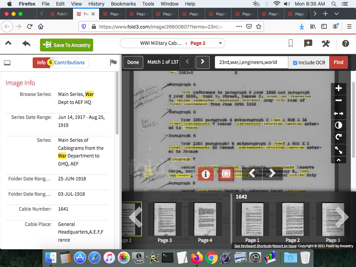Click the Save To Ancestry button

pyautogui.click(x=66, y=45)
